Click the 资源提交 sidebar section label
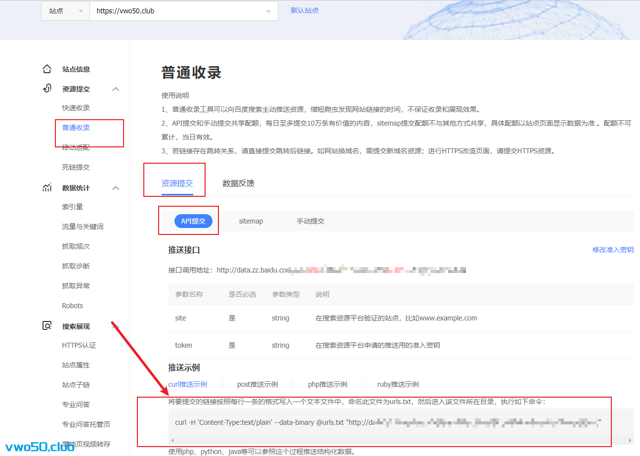 (76, 89)
